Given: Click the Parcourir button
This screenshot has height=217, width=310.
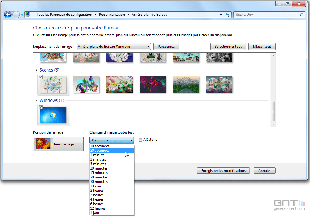Looking at the screenshot, I should point(166,46).
